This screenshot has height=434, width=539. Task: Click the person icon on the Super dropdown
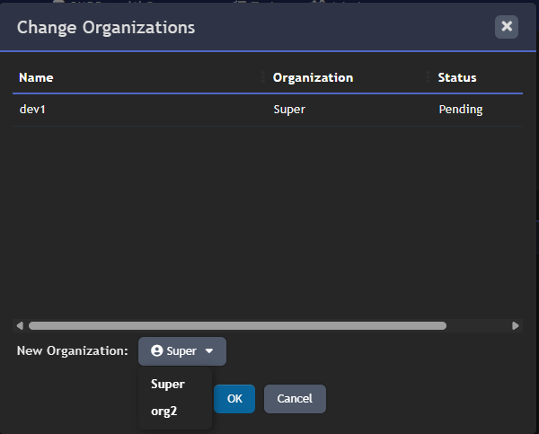click(x=157, y=351)
